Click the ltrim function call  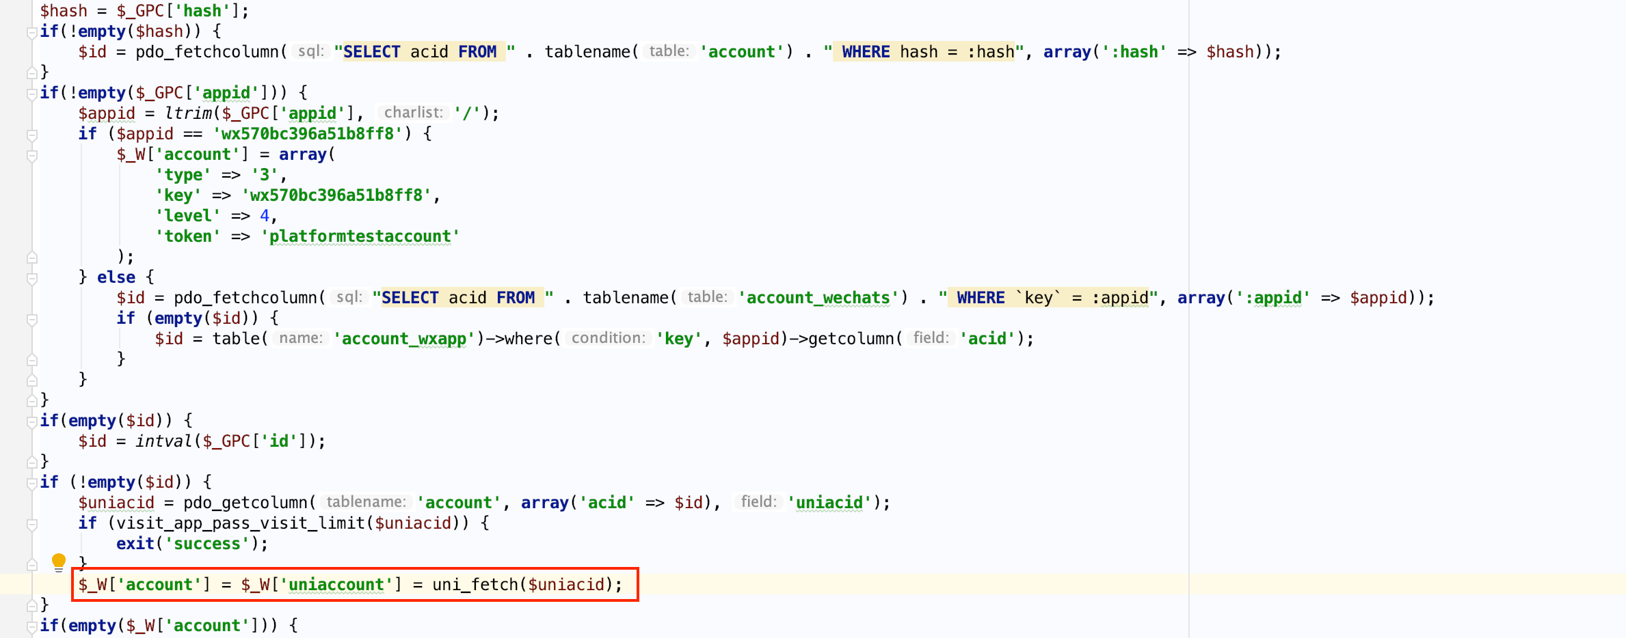coord(188,113)
